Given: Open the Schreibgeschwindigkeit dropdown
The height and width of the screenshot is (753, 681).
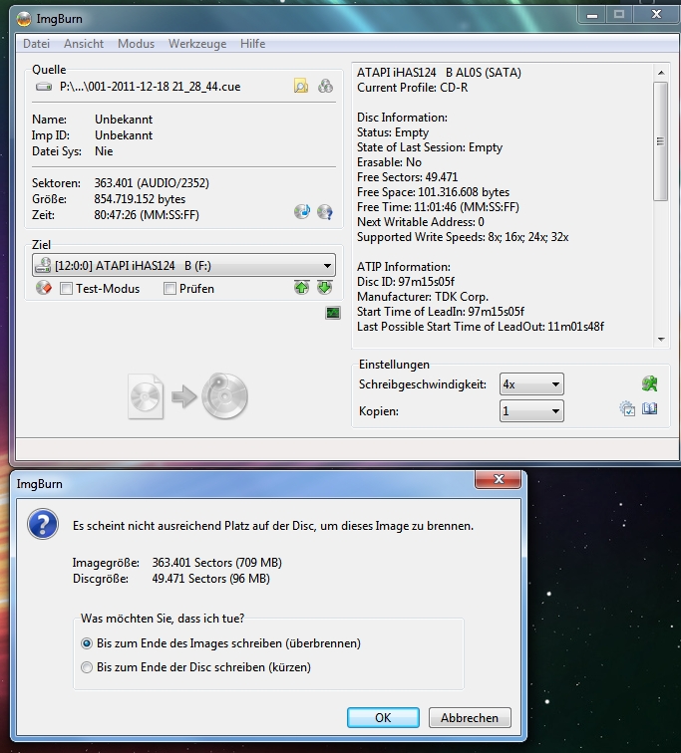Looking at the screenshot, I should tap(531, 384).
